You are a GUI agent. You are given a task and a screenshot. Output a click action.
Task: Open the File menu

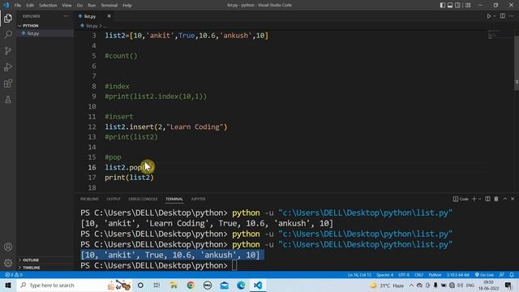coord(18,6)
